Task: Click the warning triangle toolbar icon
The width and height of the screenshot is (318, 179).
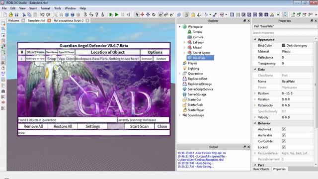Action: pyautogui.click(x=272, y=14)
